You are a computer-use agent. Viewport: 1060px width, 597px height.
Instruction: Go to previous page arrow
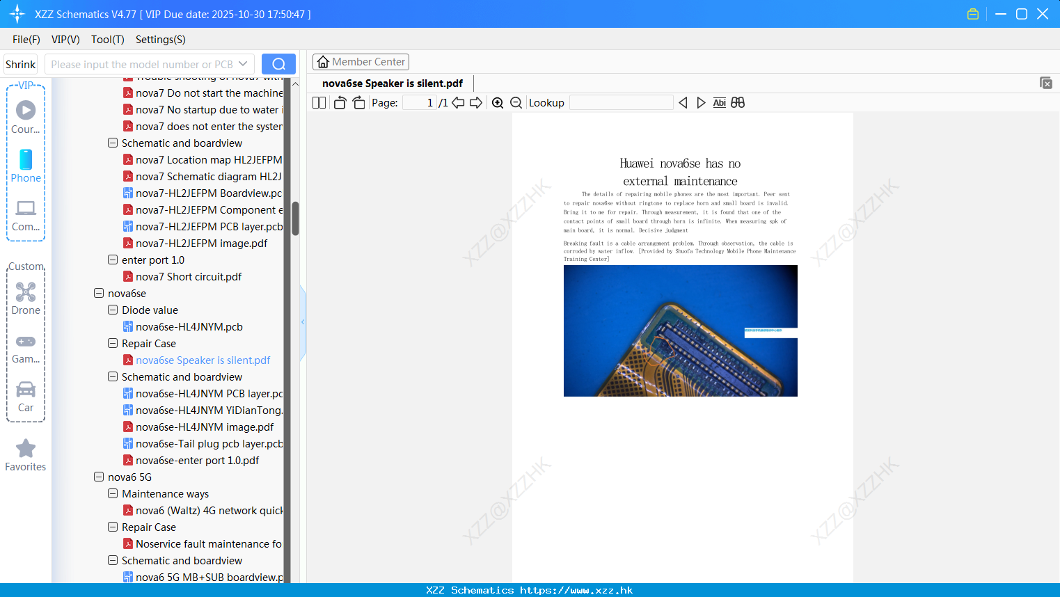click(458, 103)
